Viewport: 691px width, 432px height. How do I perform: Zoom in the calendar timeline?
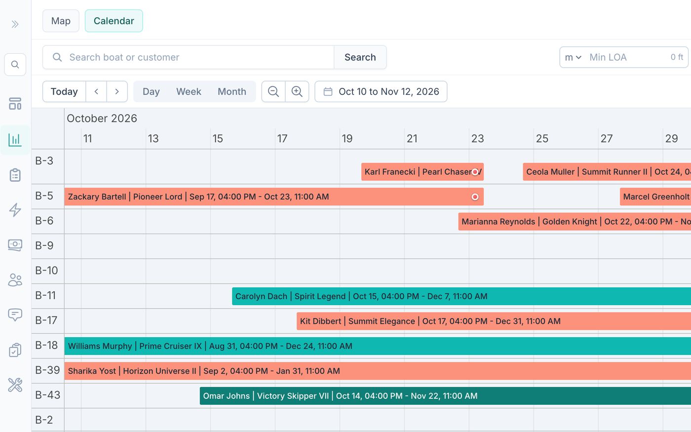tap(297, 91)
